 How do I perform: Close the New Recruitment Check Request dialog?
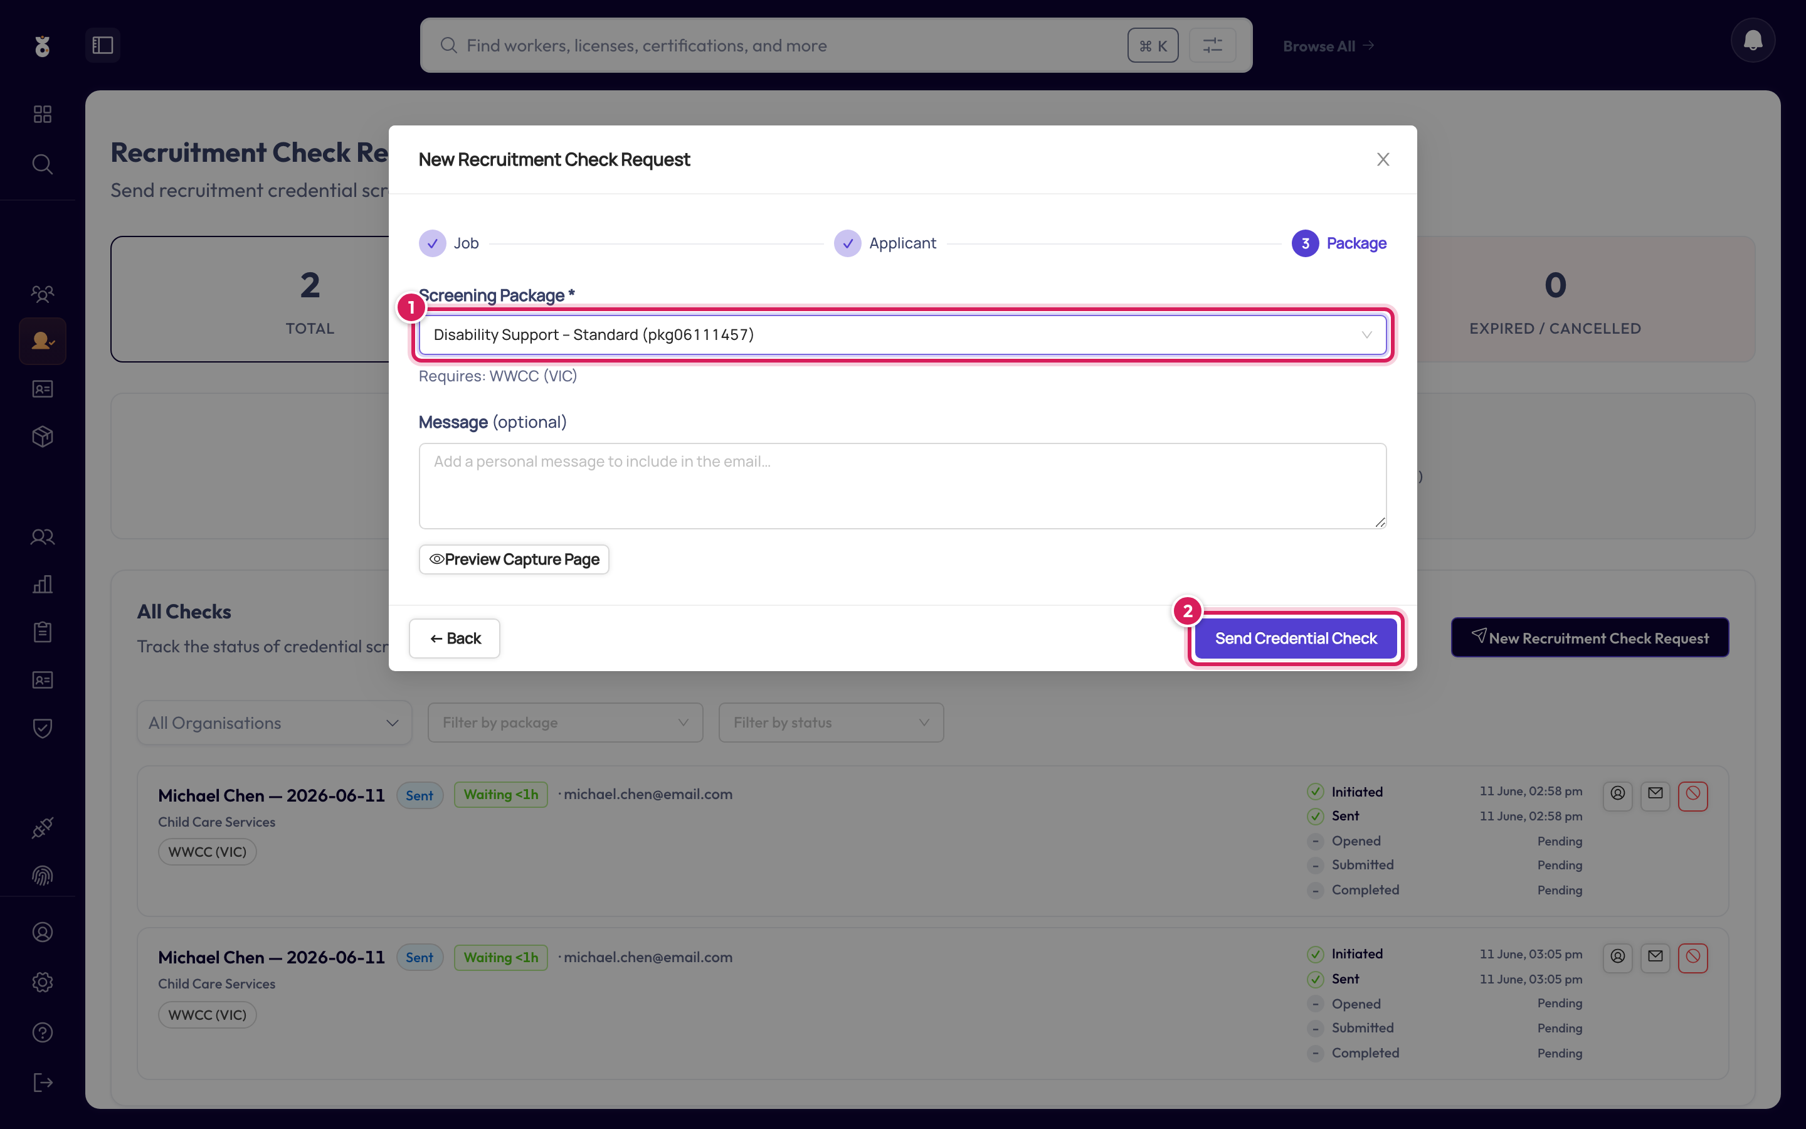tap(1383, 160)
